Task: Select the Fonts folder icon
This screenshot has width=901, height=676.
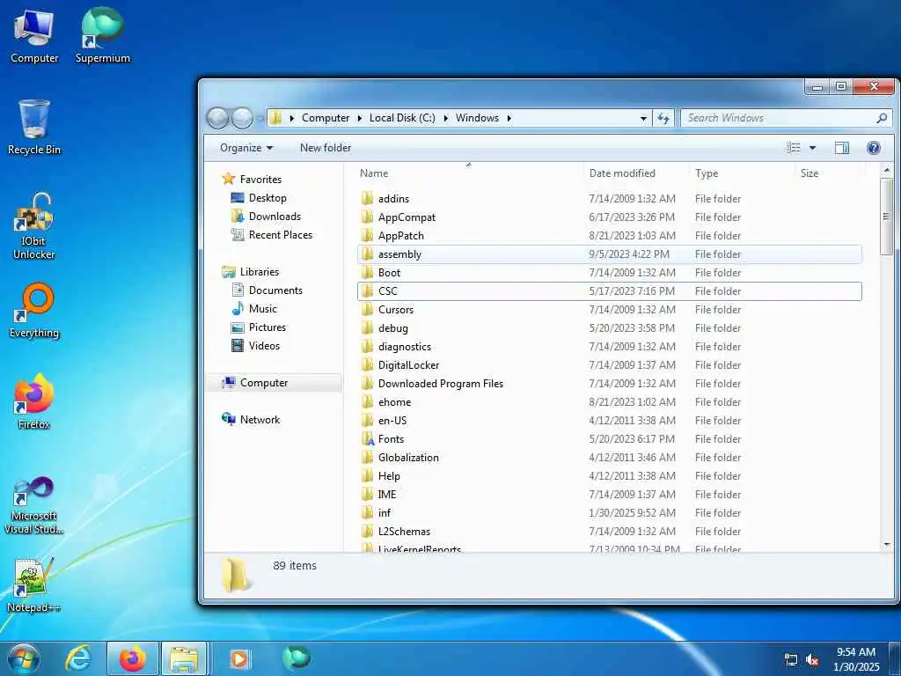Action: (x=367, y=439)
